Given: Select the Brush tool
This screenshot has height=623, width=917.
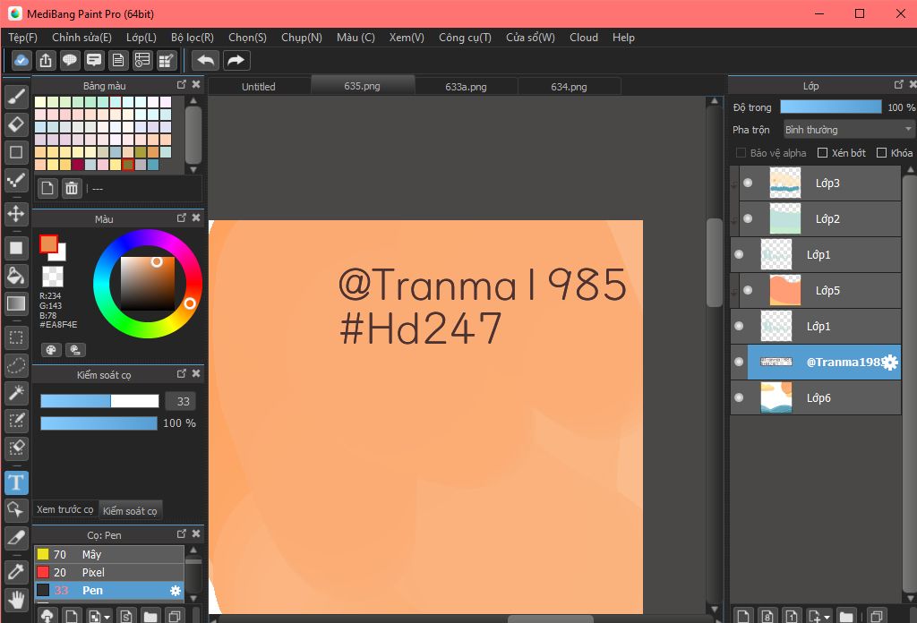Looking at the screenshot, I should (x=16, y=96).
